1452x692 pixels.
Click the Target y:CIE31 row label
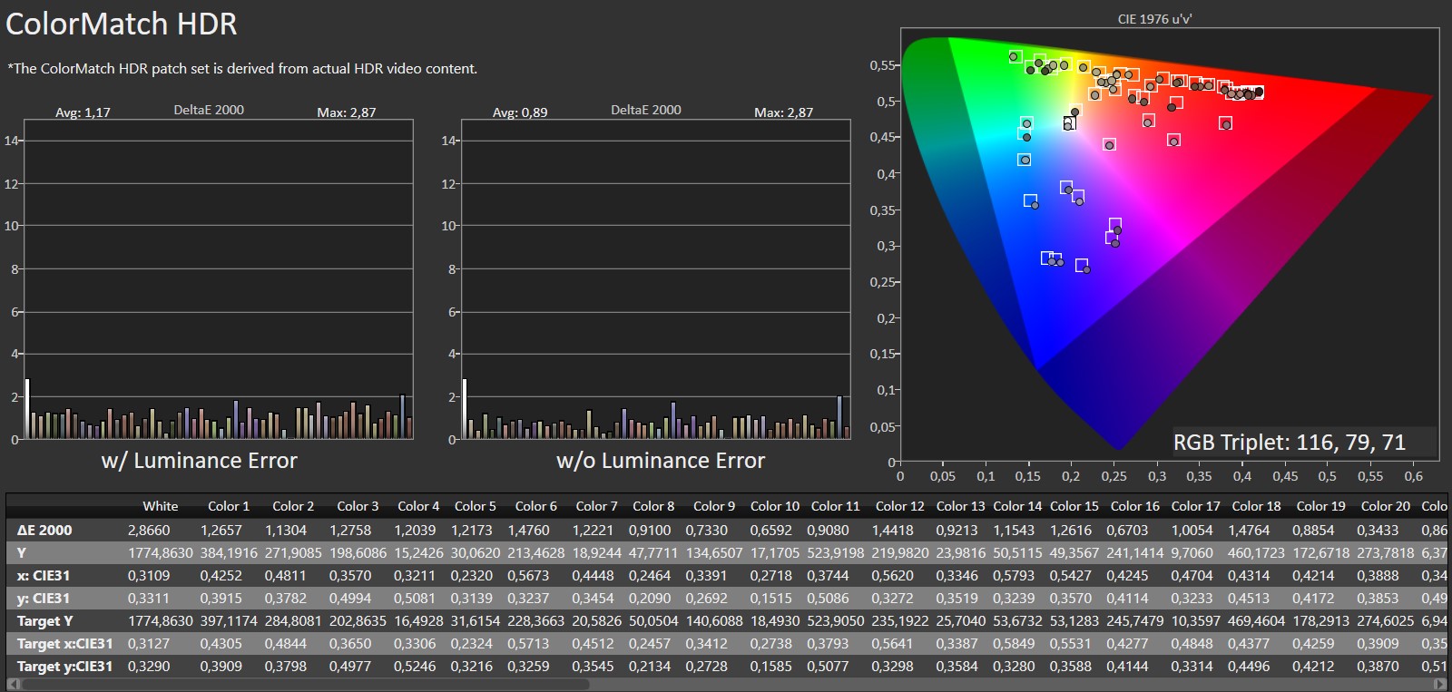(64, 666)
